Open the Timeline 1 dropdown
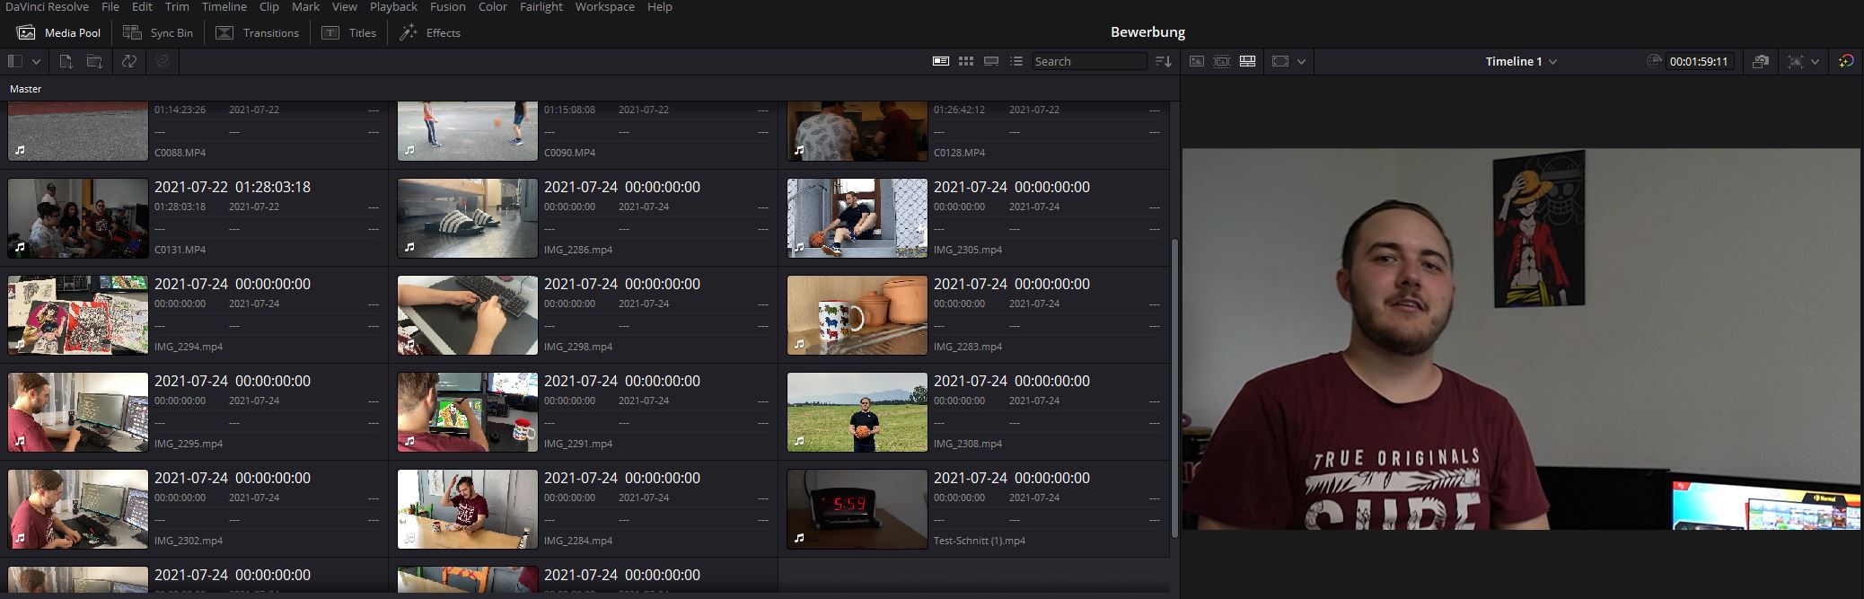This screenshot has height=599, width=1864. [1521, 61]
